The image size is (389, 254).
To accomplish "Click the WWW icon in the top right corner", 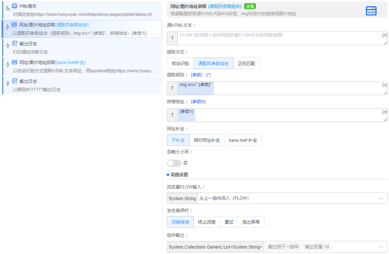I will (x=371, y=10).
